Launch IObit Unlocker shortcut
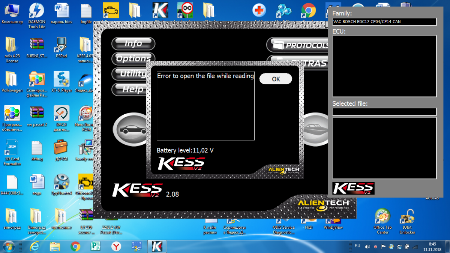Image resolution: width=450 pixels, height=253 pixels. point(407,221)
